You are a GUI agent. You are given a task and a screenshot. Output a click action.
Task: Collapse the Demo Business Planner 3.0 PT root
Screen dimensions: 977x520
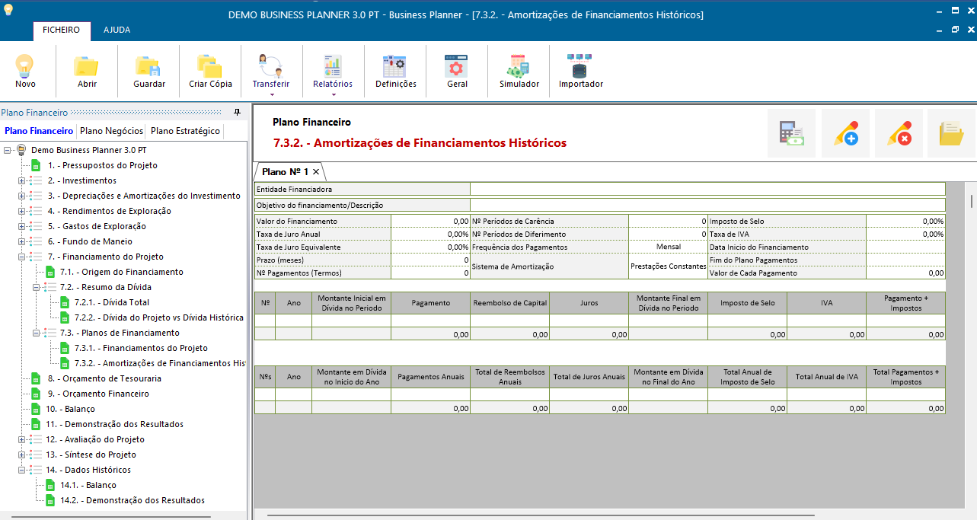coord(7,150)
